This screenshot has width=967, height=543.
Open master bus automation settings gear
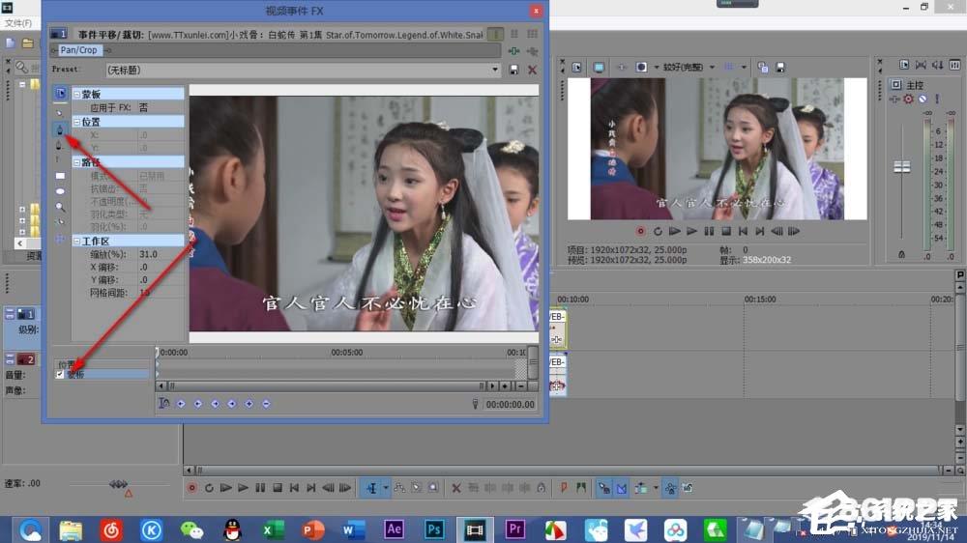point(908,100)
